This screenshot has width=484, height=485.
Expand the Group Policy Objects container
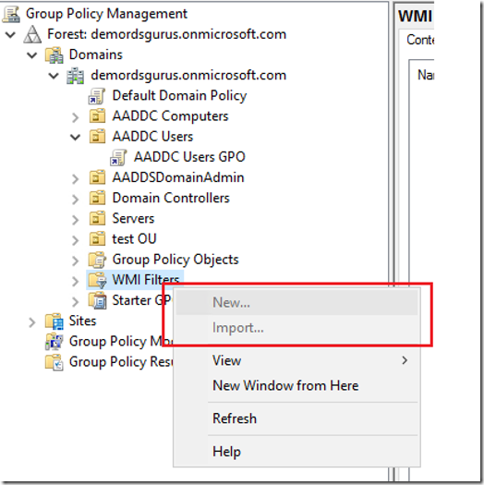(75, 261)
